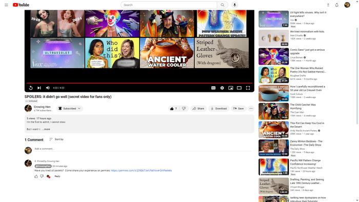359x202 pixels.
Task: Open more actions three-dot menu
Action: coord(251,109)
